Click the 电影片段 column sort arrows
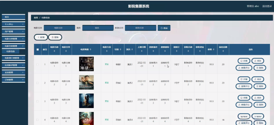Viewport: 274px width, 125px height. pyautogui.click(x=107, y=51)
